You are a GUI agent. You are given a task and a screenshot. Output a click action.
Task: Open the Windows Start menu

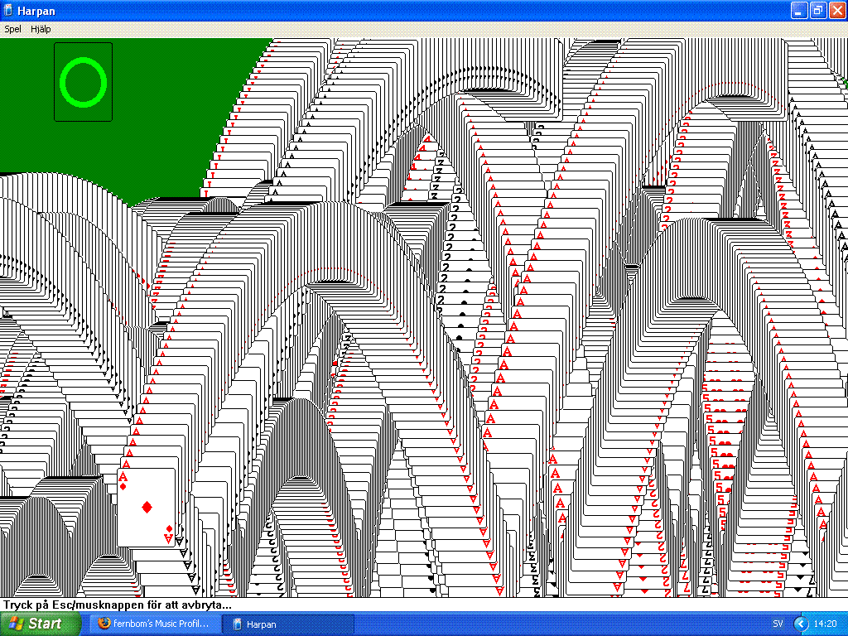click(x=40, y=624)
